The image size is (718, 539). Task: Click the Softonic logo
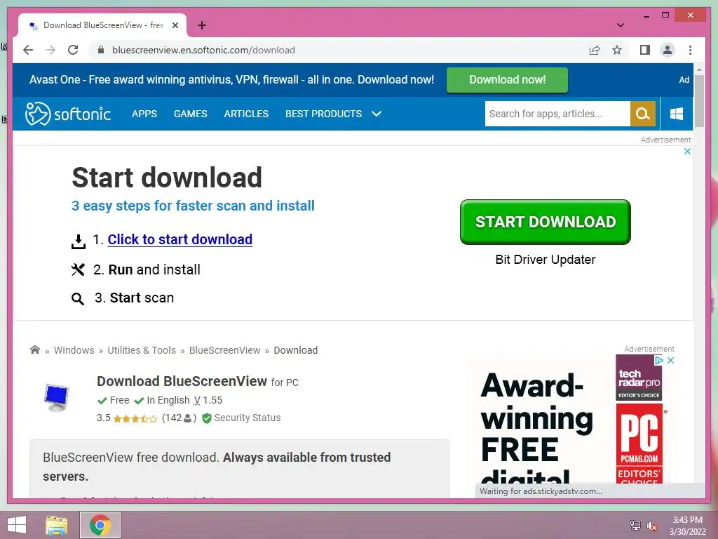[x=68, y=114]
